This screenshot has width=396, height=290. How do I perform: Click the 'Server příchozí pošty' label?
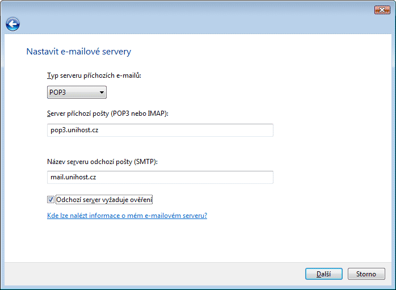(108, 114)
